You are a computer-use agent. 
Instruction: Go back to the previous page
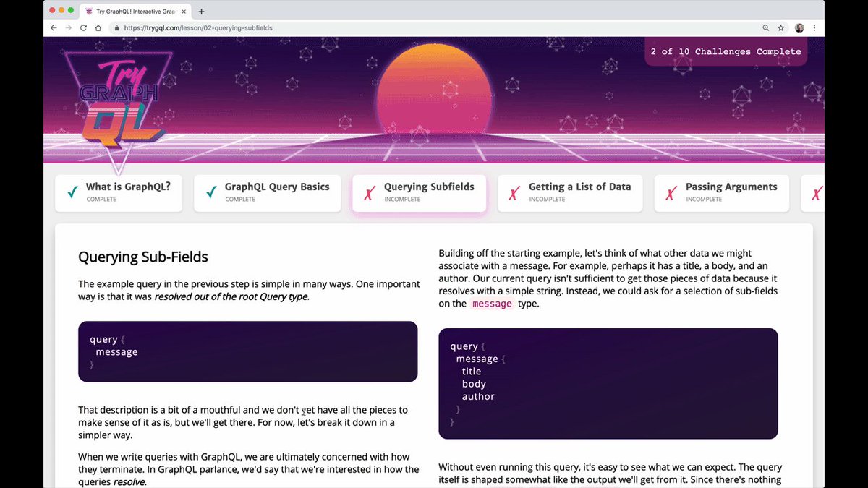(54, 27)
